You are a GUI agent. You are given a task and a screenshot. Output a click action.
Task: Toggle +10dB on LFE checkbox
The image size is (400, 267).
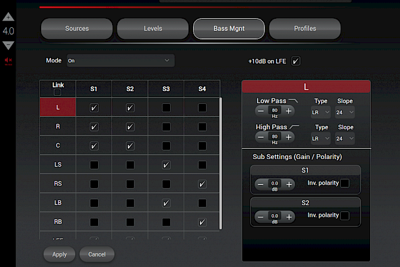click(296, 61)
